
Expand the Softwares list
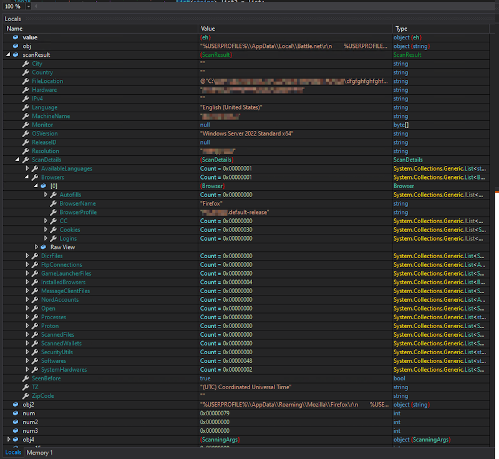pyautogui.click(x=27, y=360)
